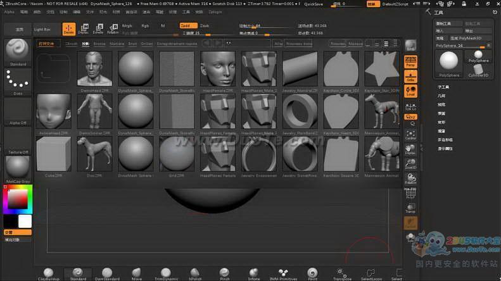
Task: Select Rotation mode in top toolbar
Action: [113, 28]
